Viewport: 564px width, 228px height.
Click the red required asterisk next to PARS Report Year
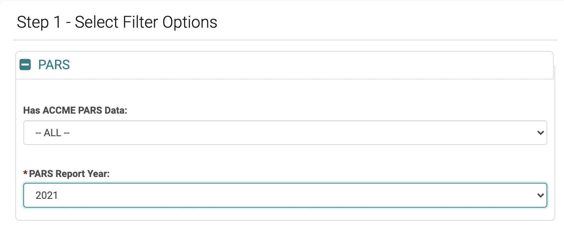(25, 174)
